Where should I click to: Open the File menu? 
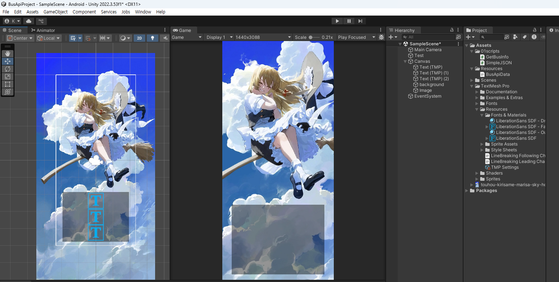(6, 12)
